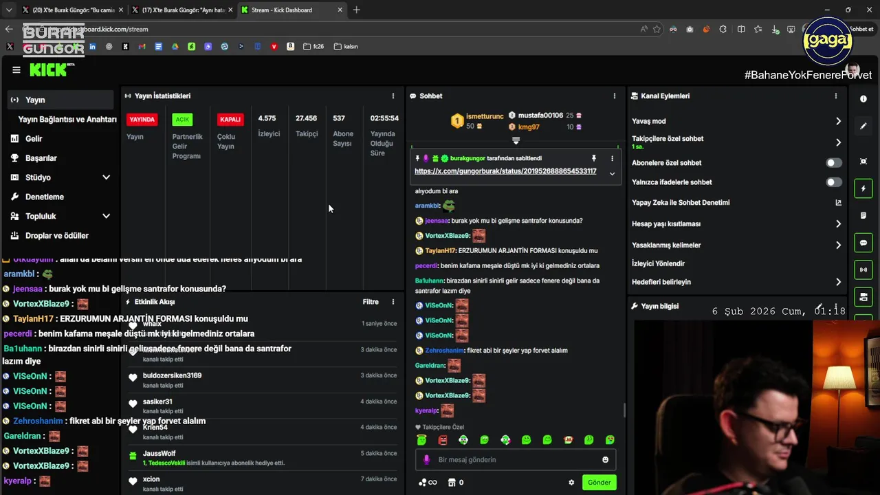
Task: Open pinned x.com gungorburak status link
Action: (x=505, y=171)
